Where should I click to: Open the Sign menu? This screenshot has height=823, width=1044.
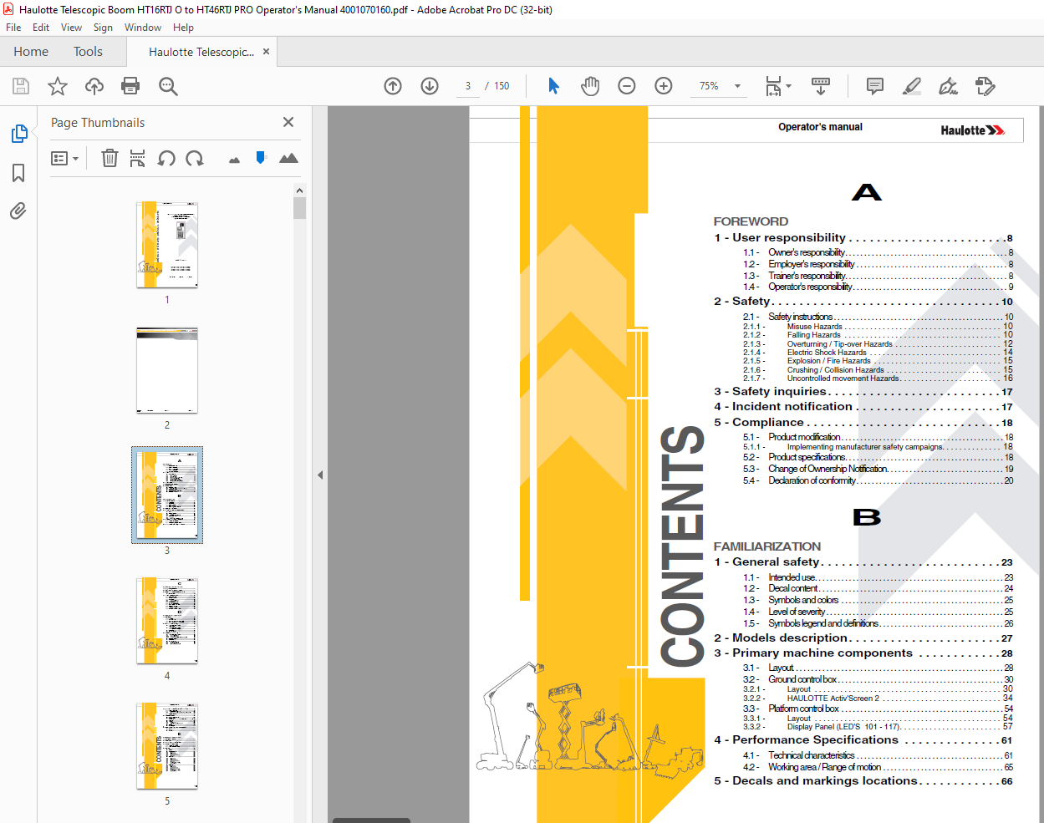pyautogui.click(x=103, y=28)
